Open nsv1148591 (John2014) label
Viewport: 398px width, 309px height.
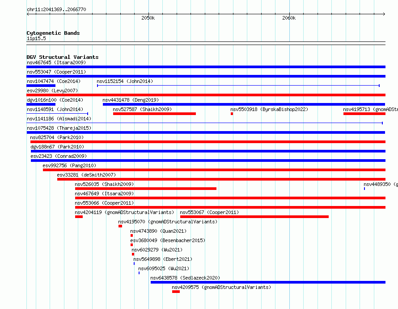(55, 109)
